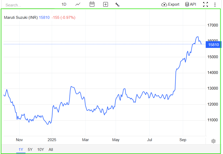Click the cloud Export icon
Image resolution: width=223 pixels, height=154 pixels.
coord(164,4)
